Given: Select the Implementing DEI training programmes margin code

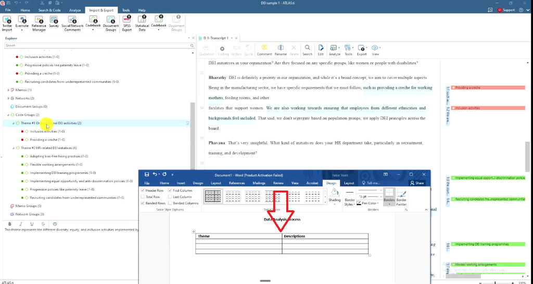Looking at the screenshot, I should pyautogui.click(x=488, y=244).
